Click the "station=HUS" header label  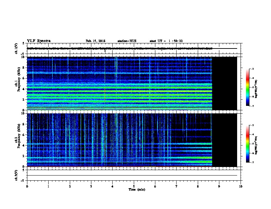[x=127, y=41]
